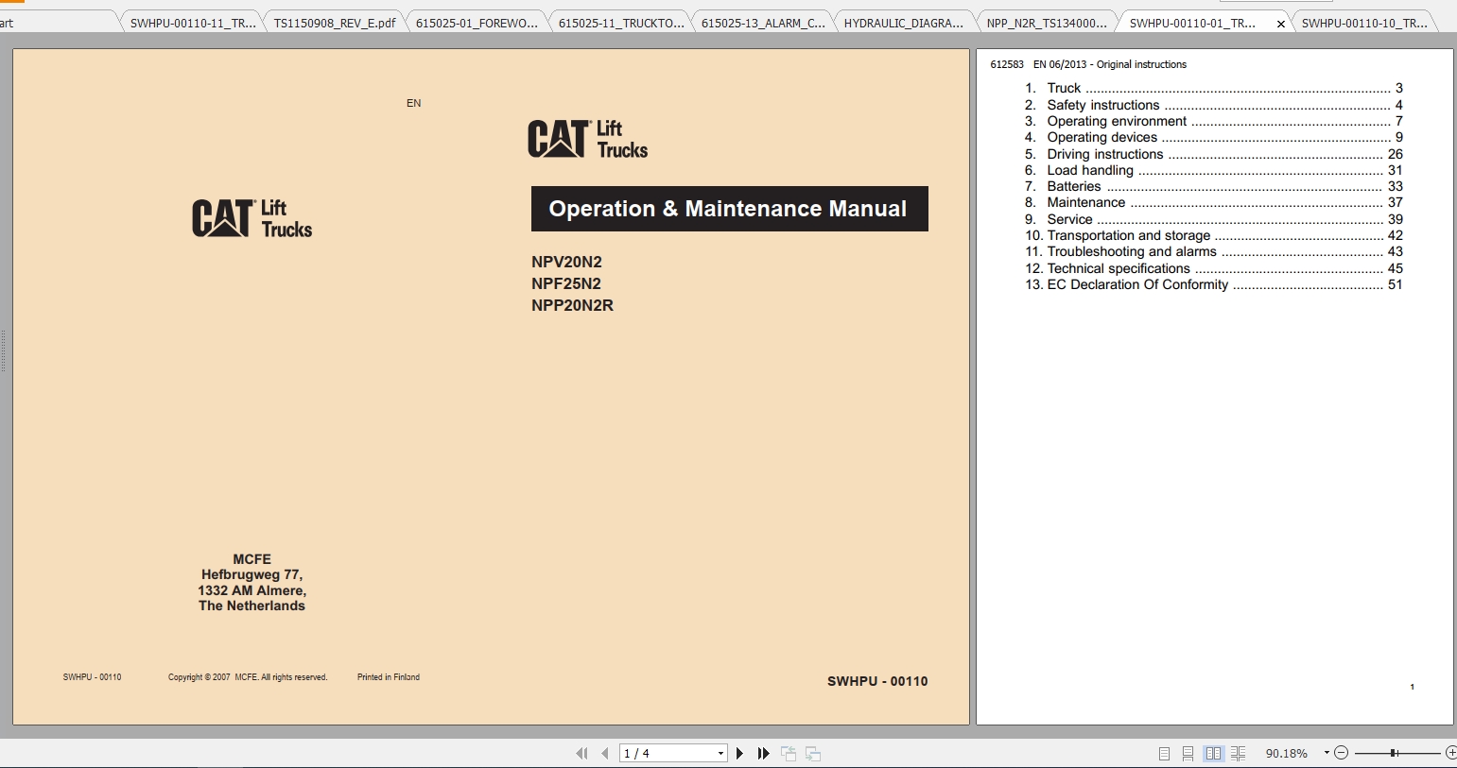Select the 615025-13_ALARM tab

click(x=762, y=21)
